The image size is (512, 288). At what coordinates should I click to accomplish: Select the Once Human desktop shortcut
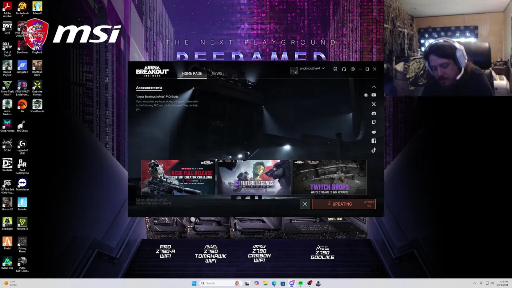tap(7, 126)
